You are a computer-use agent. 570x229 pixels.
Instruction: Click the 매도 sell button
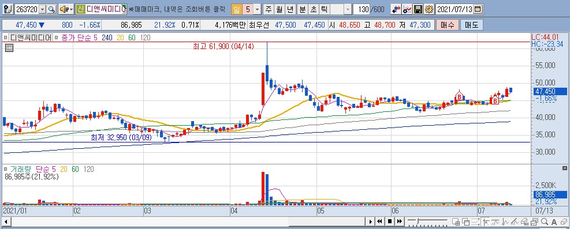[x=471, y=25]
